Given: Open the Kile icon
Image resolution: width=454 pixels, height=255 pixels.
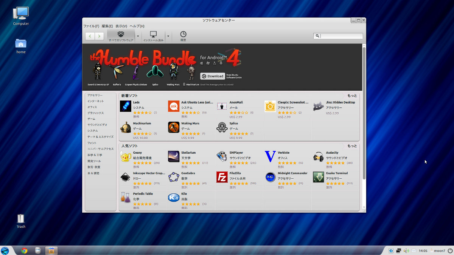Looking at the screenshot, I should coord(174,198).
